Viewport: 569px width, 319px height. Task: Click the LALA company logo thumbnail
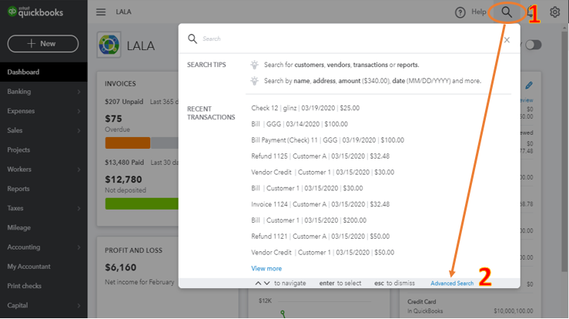pos(109,45)
